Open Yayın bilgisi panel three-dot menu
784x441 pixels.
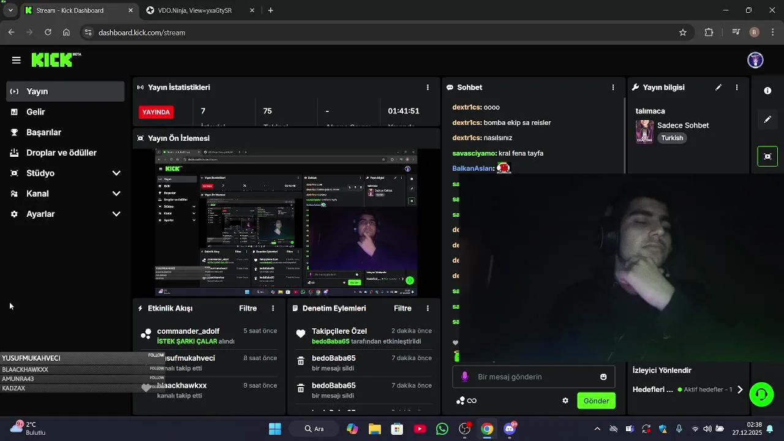[737, 88]
